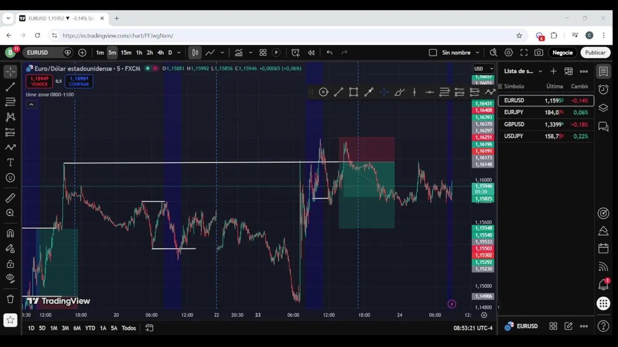Open chart settings hexagon icon

508,53
